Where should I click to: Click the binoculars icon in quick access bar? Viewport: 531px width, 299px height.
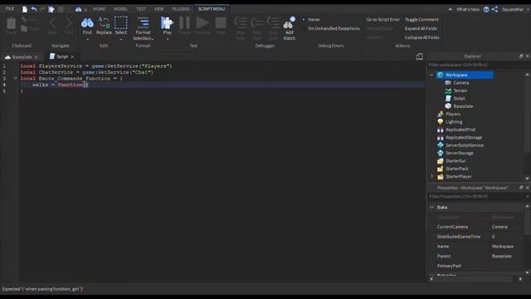pyautogui.click(x=78, y=9)
